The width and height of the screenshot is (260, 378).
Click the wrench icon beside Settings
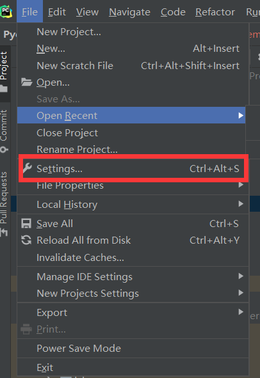[27, 168]
